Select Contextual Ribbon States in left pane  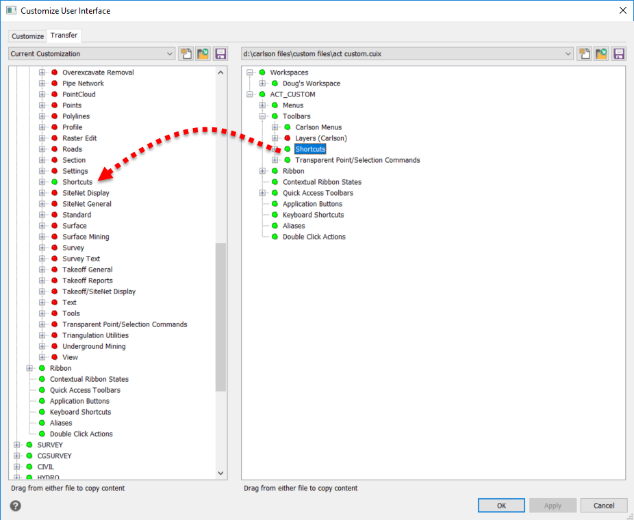tap(89, 379)
